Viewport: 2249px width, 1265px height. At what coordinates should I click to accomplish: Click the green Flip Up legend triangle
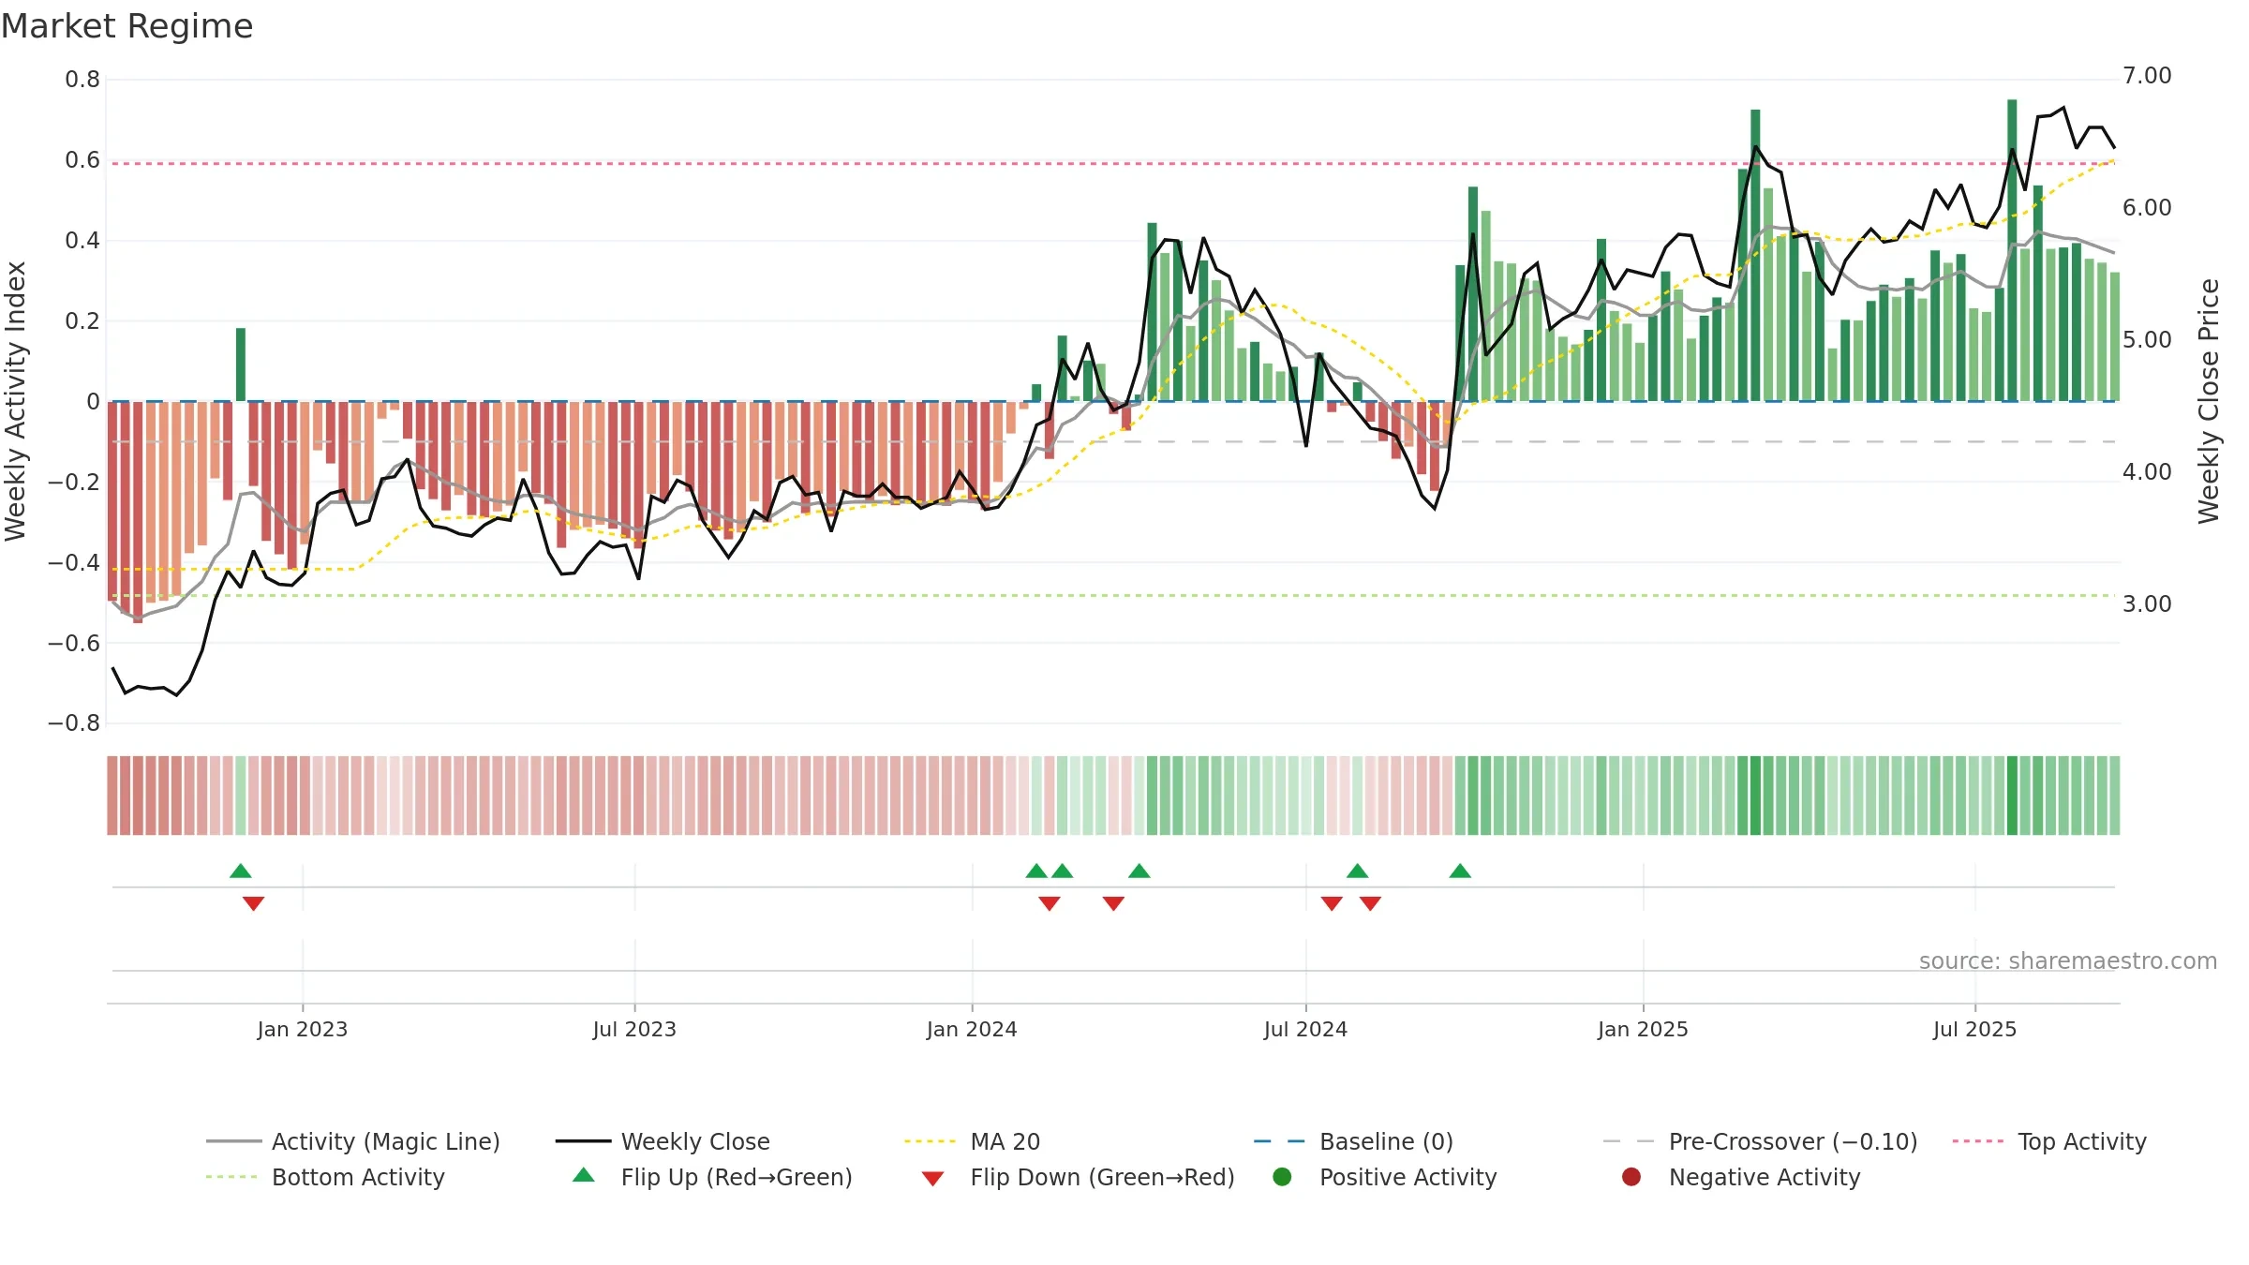584,1175
